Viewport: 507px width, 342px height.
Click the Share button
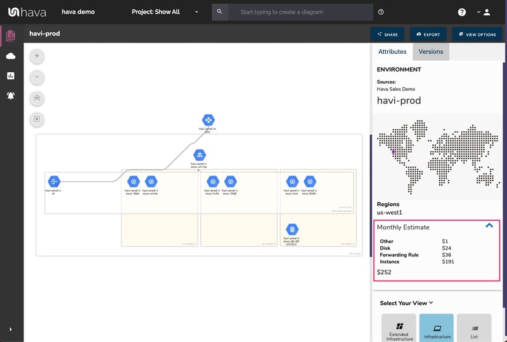tap(388, 34)
